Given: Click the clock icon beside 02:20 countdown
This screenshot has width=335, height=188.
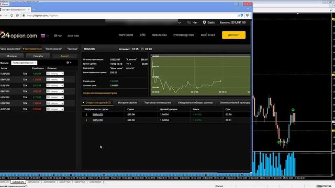Looking at the screenshot, I should [x=142, y=49].
